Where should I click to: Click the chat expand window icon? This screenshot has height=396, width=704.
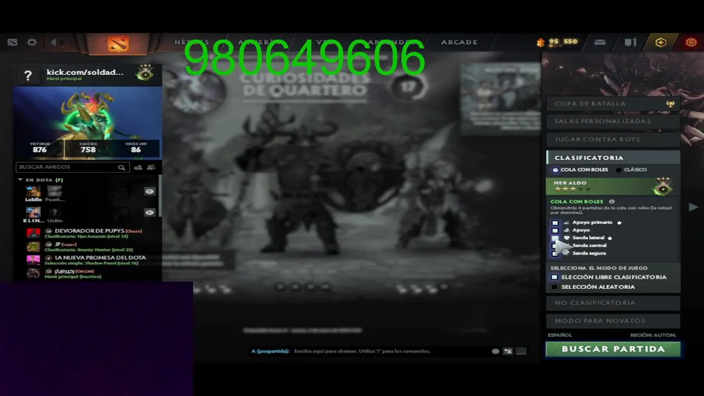[508, 351]
